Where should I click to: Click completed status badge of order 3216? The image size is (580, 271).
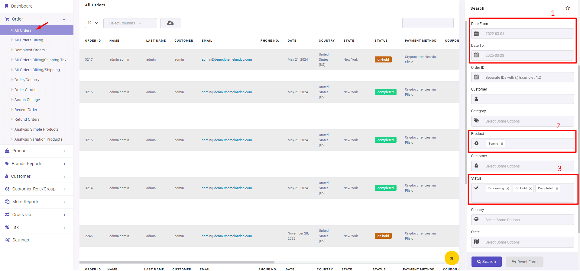pos(385,92)
